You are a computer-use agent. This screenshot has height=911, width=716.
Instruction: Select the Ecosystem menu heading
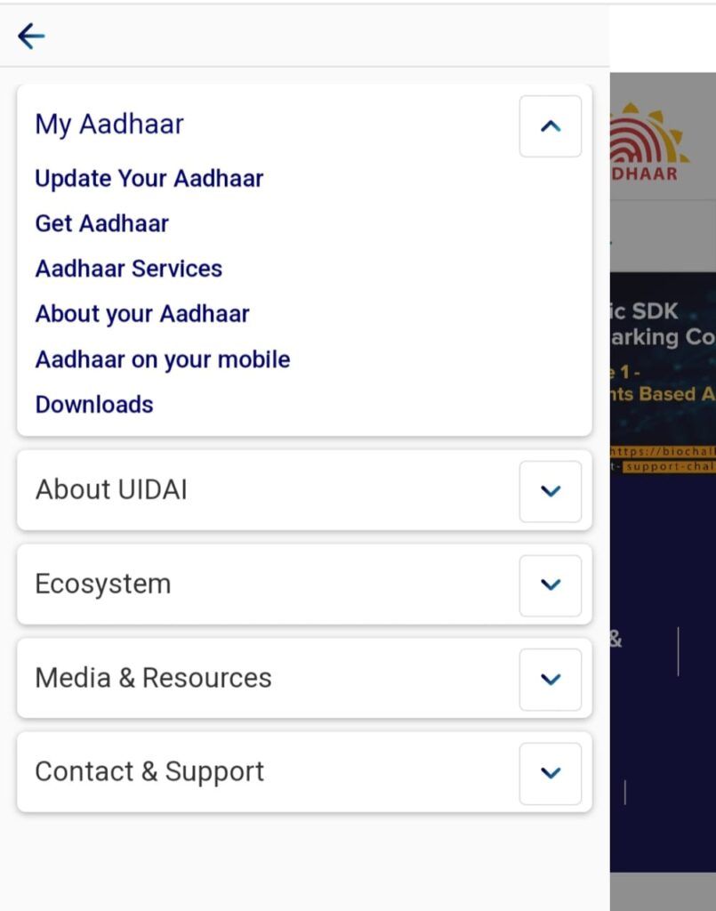pos(103,584)
